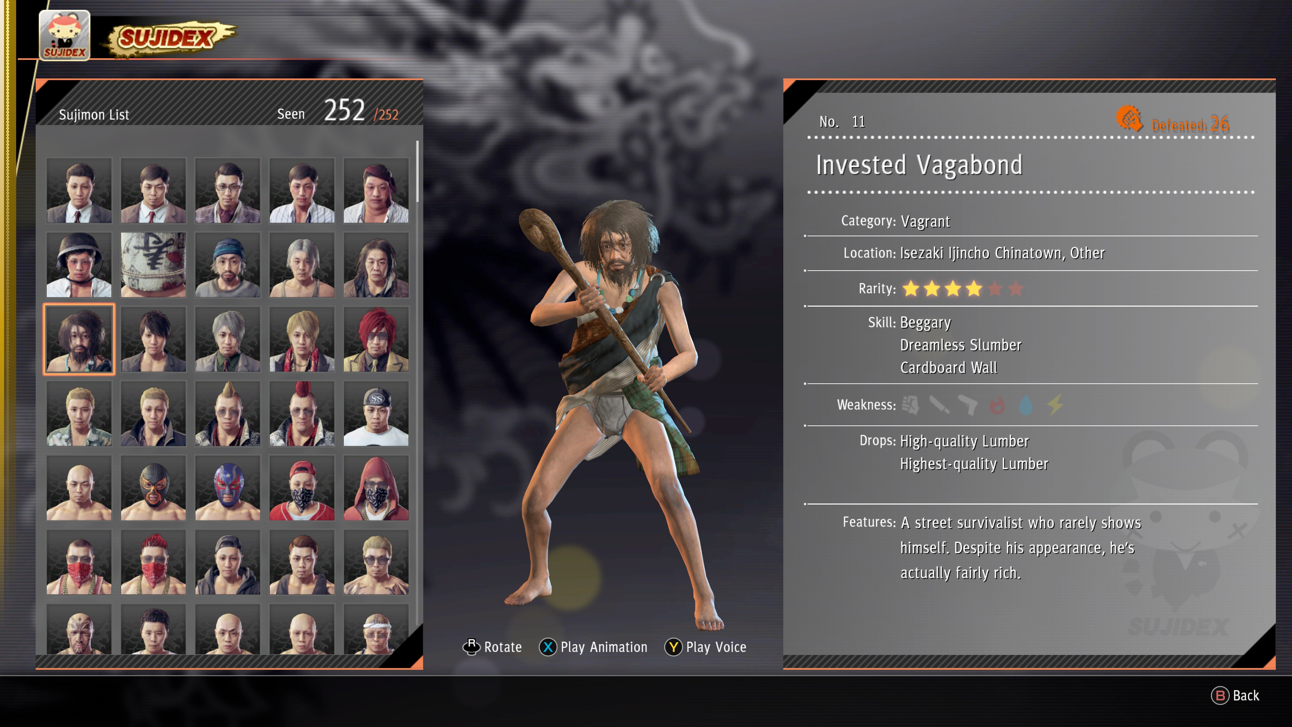Click the gun weakness icon
Viewport: 1292px width, 727px height.
click(968, 405)
